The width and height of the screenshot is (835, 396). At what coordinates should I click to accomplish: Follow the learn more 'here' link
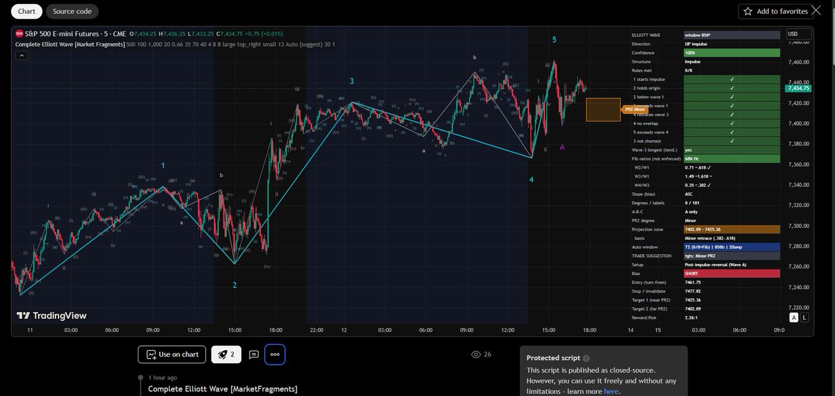click(x=610, y=391)
